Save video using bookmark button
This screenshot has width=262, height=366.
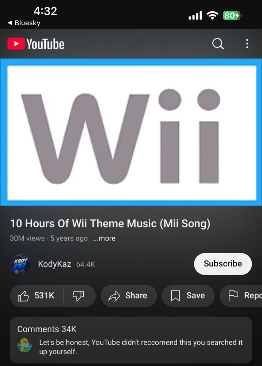[188, 295]
